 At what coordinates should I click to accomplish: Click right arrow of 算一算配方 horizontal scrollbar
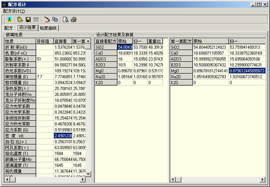click(x=263, y=180)
